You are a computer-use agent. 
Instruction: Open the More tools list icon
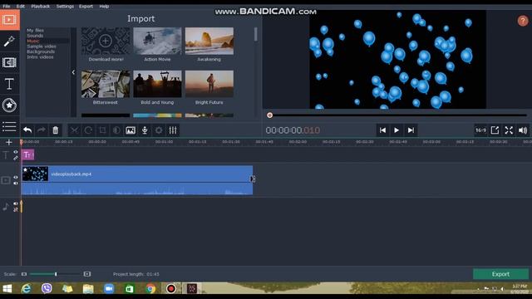tap(9, 126)
